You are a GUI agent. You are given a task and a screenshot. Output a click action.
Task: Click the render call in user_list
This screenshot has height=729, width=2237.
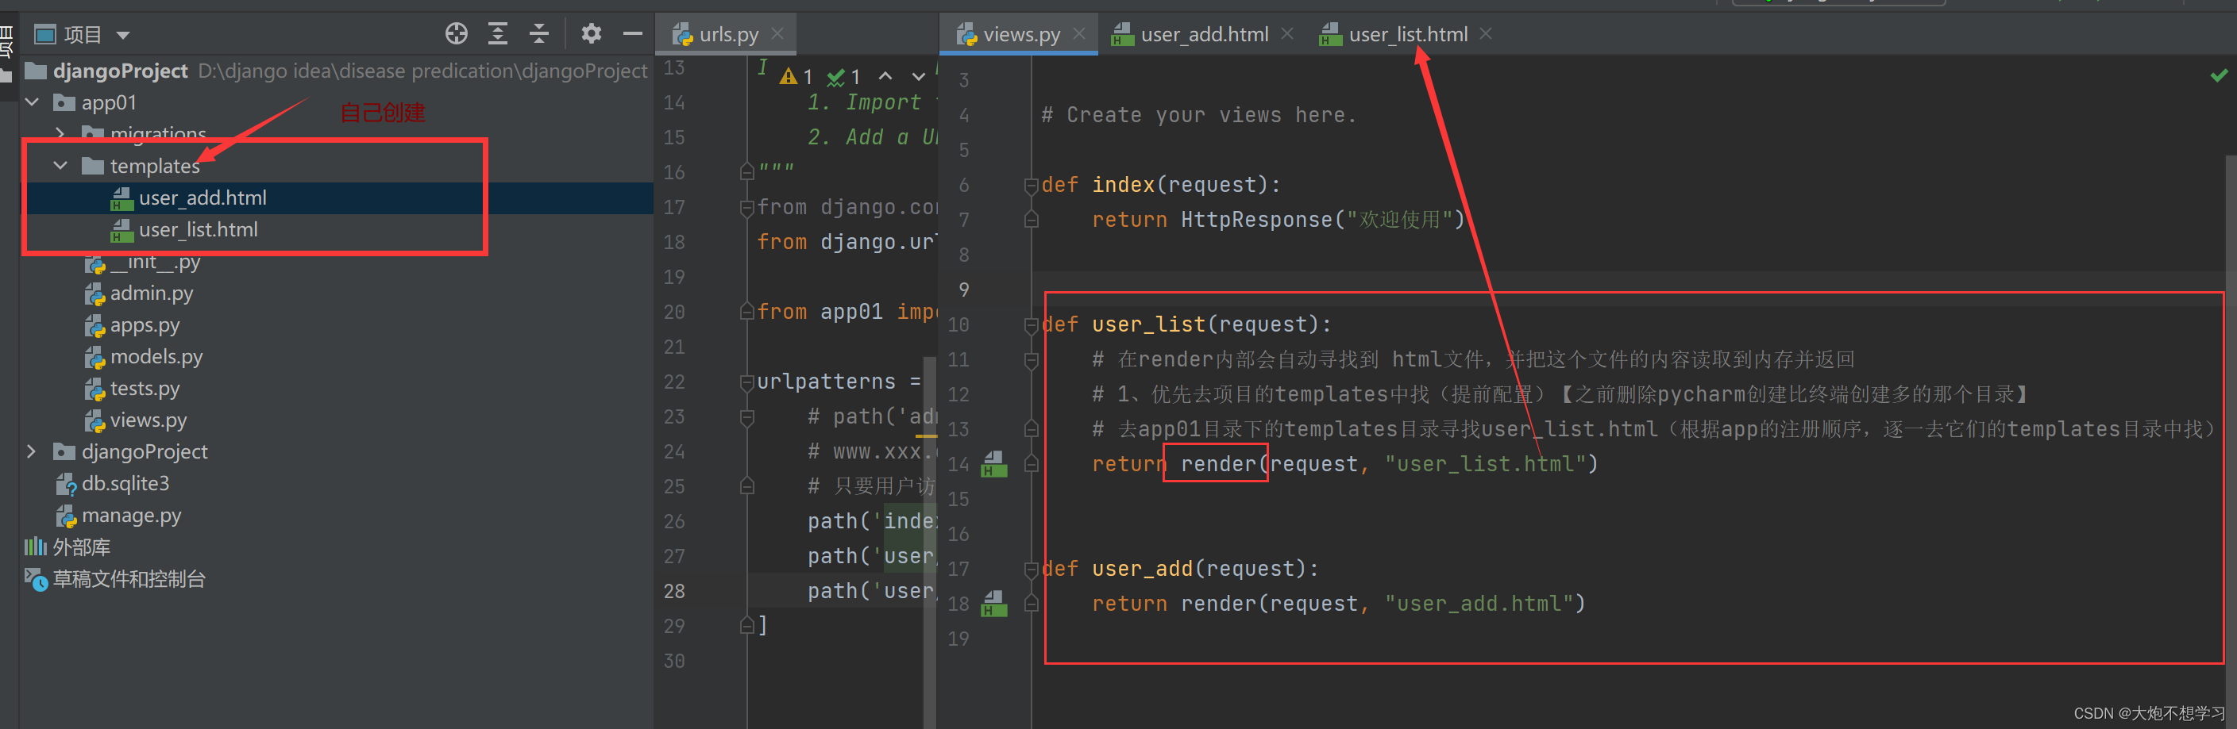(1217, 464)
